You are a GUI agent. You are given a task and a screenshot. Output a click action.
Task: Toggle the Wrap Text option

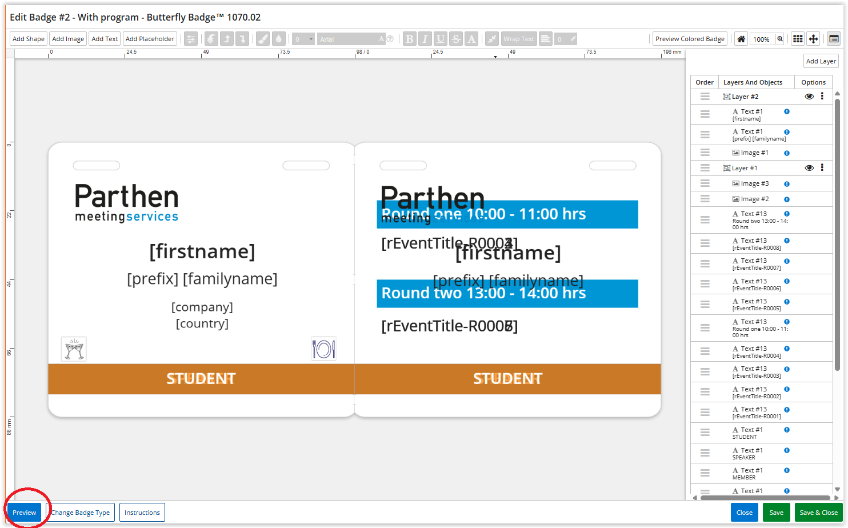(519, 39)
